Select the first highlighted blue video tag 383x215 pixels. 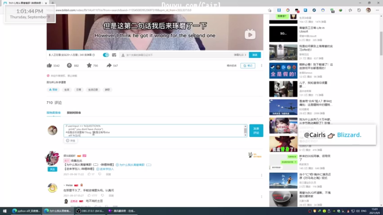pyautogui.click(x=53, y=90)
